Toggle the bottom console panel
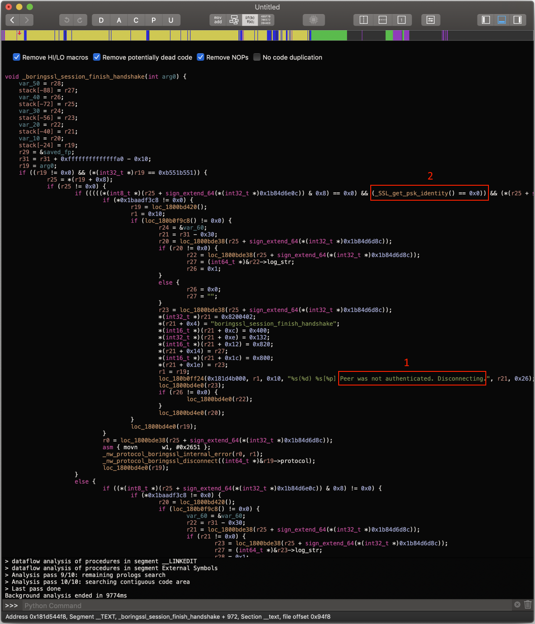Viewport: 535px width, 624px height. point(502,20)
